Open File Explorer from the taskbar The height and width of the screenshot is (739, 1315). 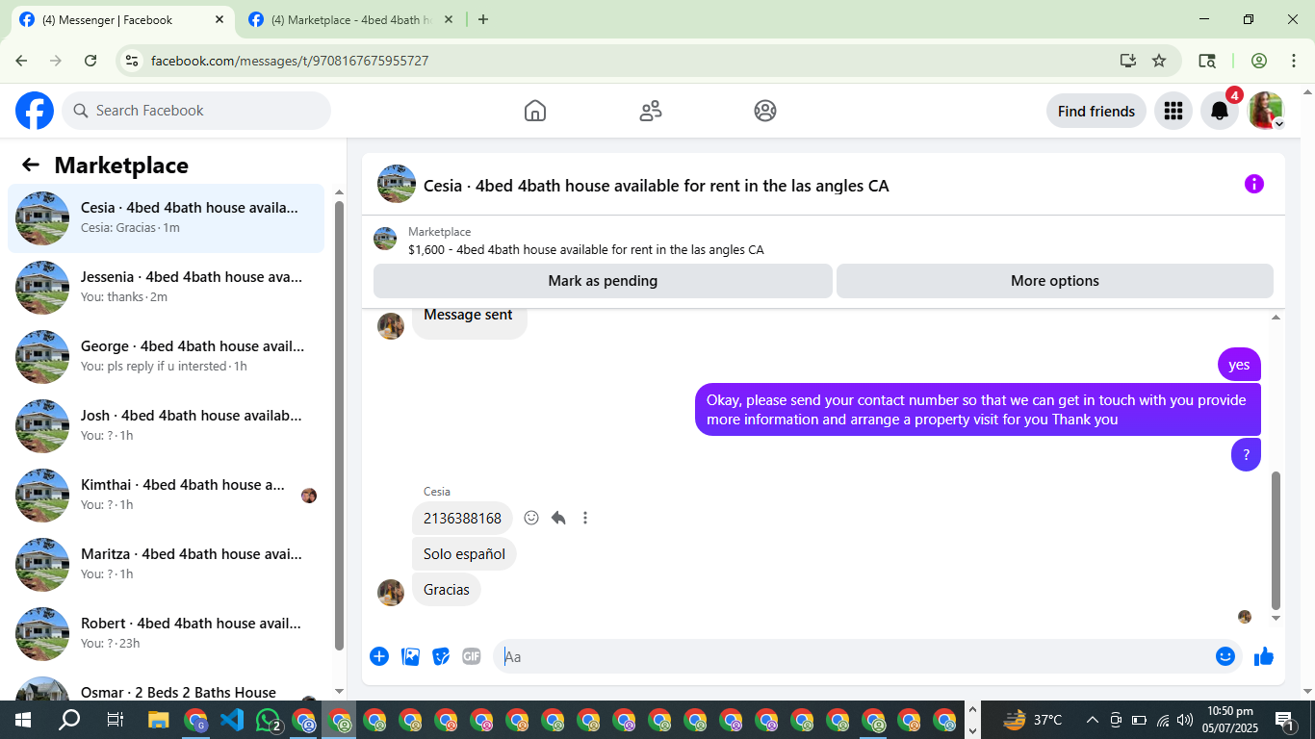(159, 720)
